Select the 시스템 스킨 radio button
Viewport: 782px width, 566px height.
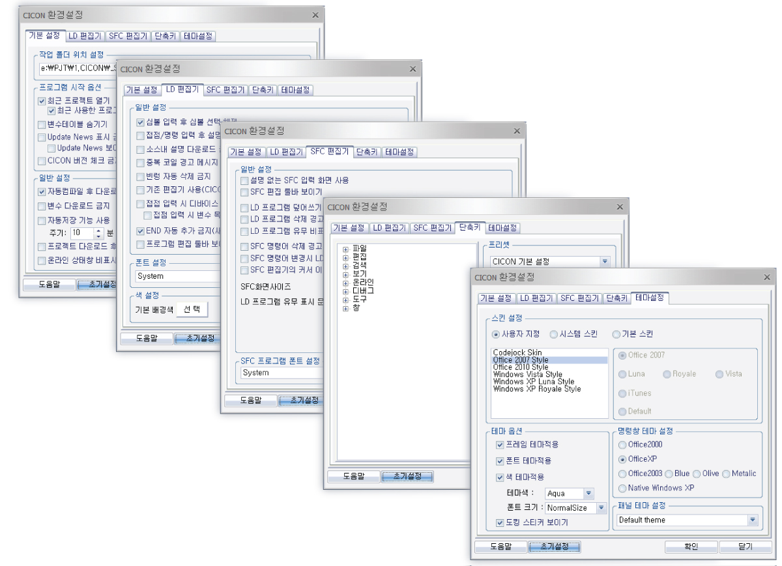(553, 334)
